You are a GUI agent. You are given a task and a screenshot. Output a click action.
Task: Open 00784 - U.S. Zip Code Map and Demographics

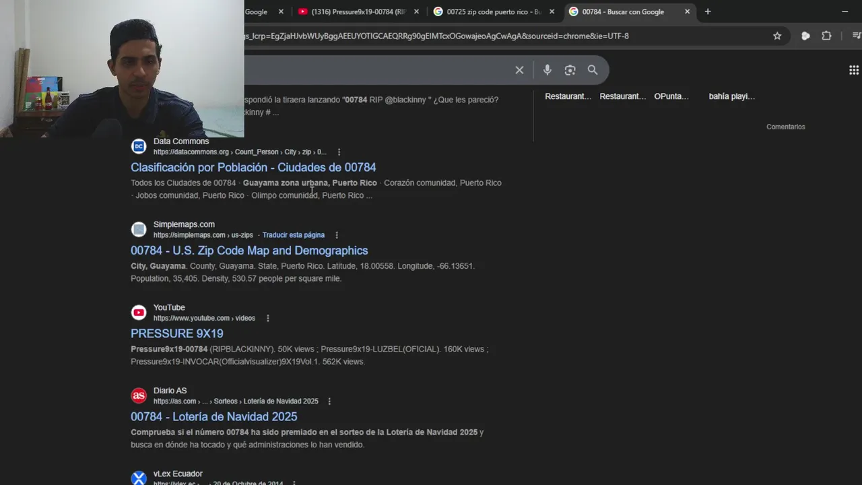(249, 251)
